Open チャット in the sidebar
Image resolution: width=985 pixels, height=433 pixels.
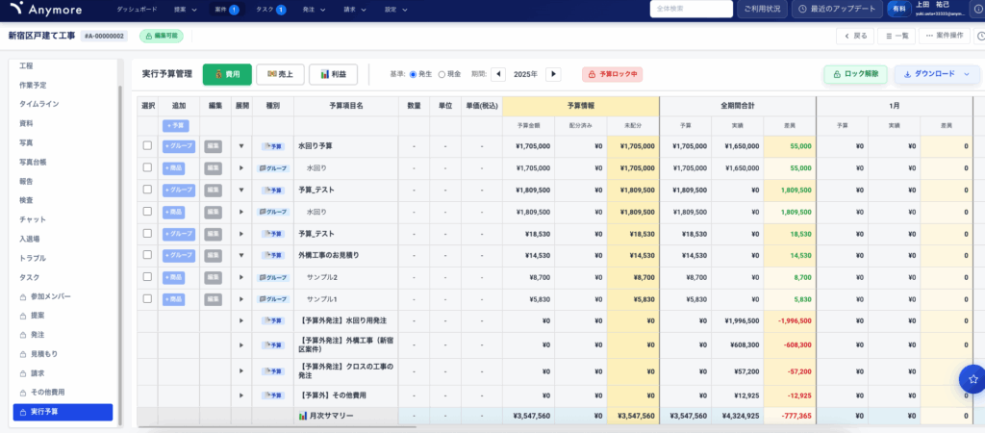tap(33, 220)
